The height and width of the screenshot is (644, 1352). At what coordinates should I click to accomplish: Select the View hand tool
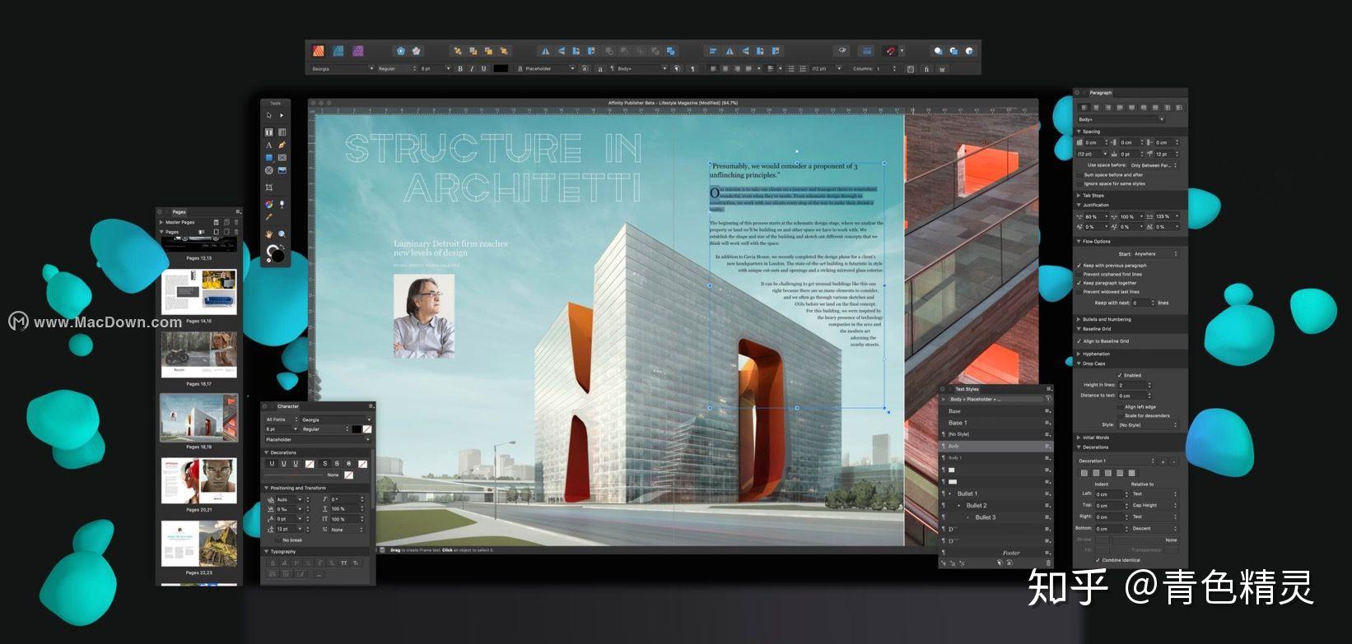coord(268,234)
